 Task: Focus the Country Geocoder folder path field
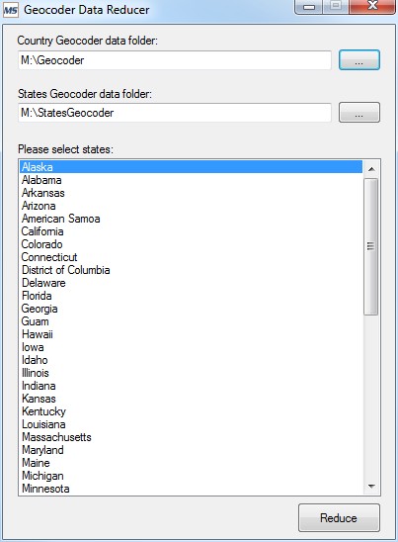click(175, 60)
